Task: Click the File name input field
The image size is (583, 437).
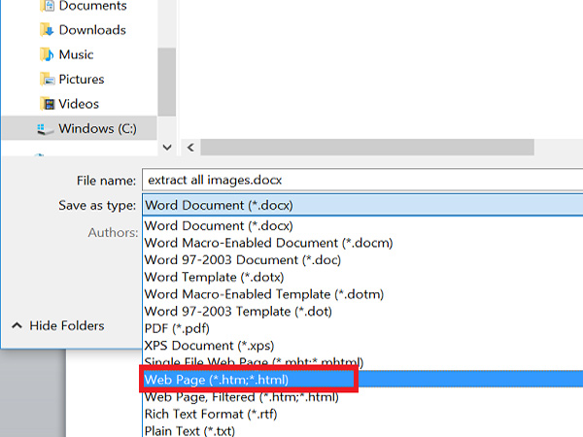Action: click(x=362, y=181)
